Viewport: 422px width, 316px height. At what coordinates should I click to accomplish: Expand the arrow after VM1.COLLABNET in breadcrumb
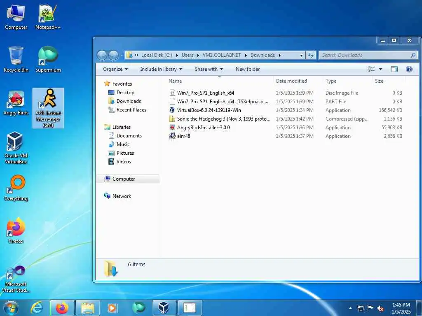246,55
